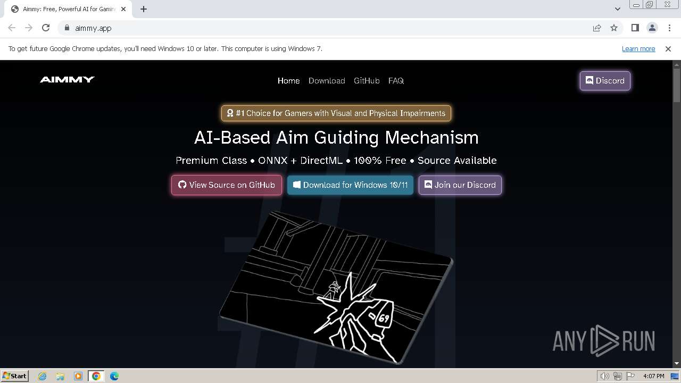Viewport: 681px width, 383px height.
Task: Open Windows Media Player from taskbar
Action: [78, 376]
